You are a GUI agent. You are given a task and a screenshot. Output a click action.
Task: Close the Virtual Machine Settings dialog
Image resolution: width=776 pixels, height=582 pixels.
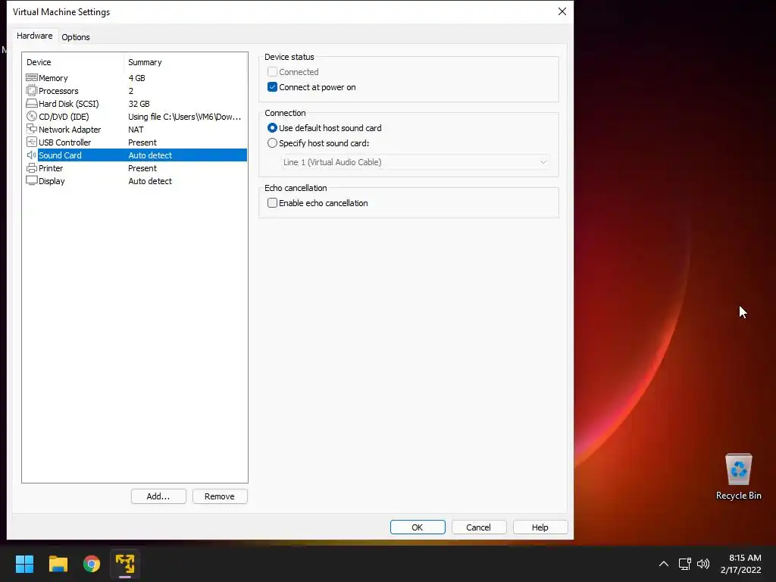click(562, 11)
